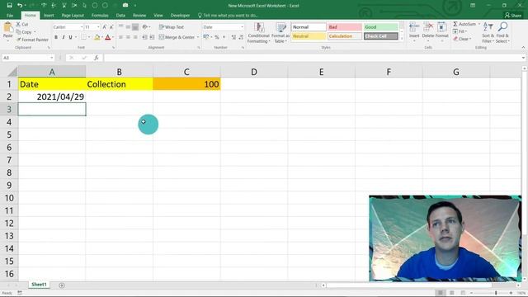The image size is (528, 297).
Task: Click the Copy button
Action: click(24, 32)
